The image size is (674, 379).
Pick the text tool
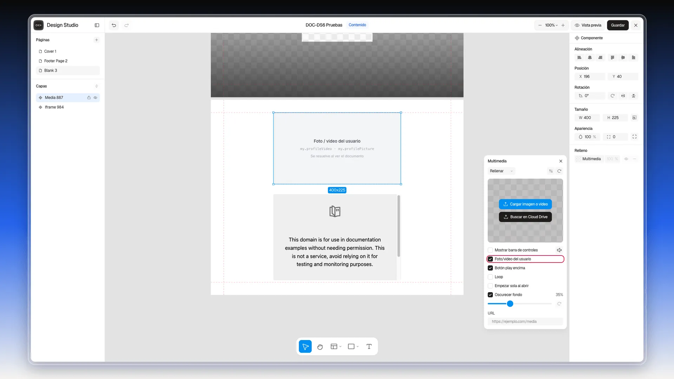tap(369, 347)
